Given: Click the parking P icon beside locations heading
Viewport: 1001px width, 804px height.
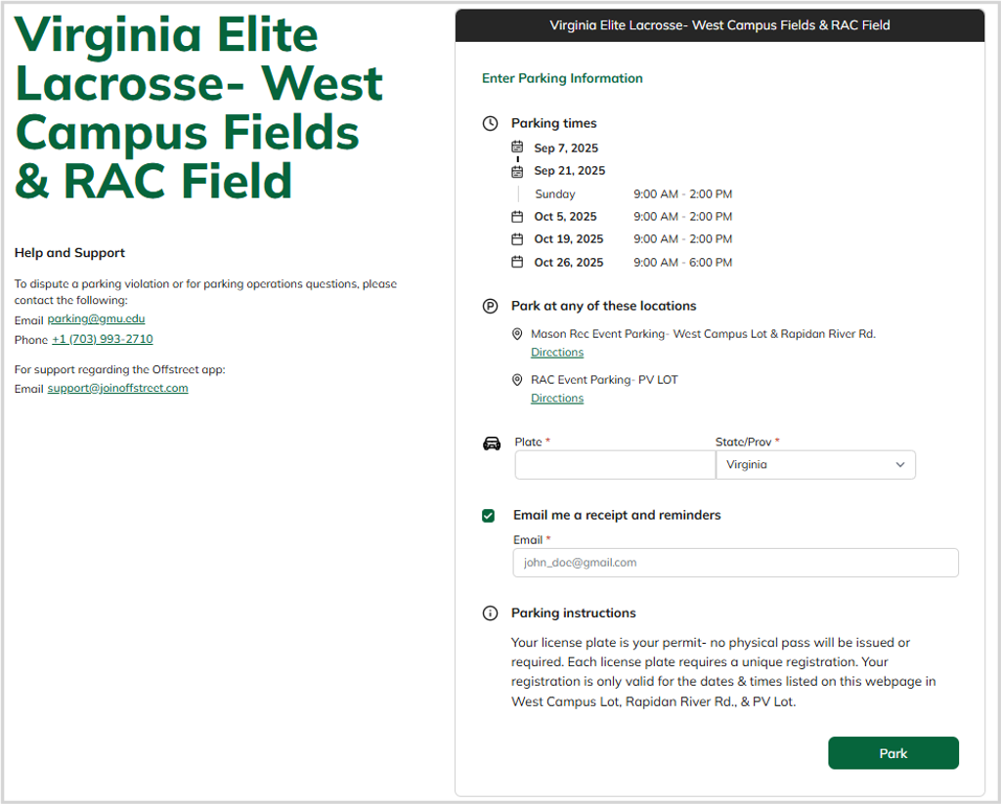Looking at the screenshot, I should pyautogui.click(x=490, y=307).
